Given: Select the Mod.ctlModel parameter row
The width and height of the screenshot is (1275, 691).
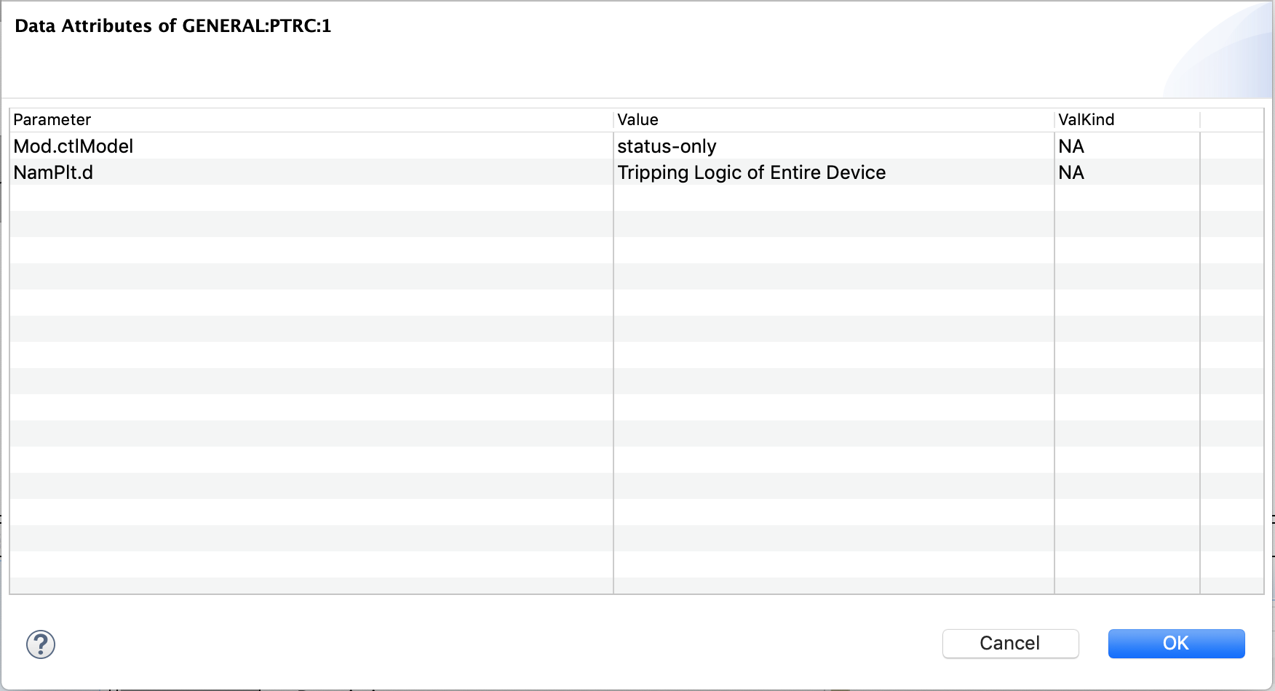Looking at the screenshot, I should point(74,146).
